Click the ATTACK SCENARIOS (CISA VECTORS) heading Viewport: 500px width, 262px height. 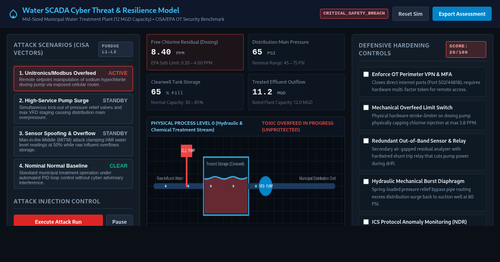(x=52, y=49)
